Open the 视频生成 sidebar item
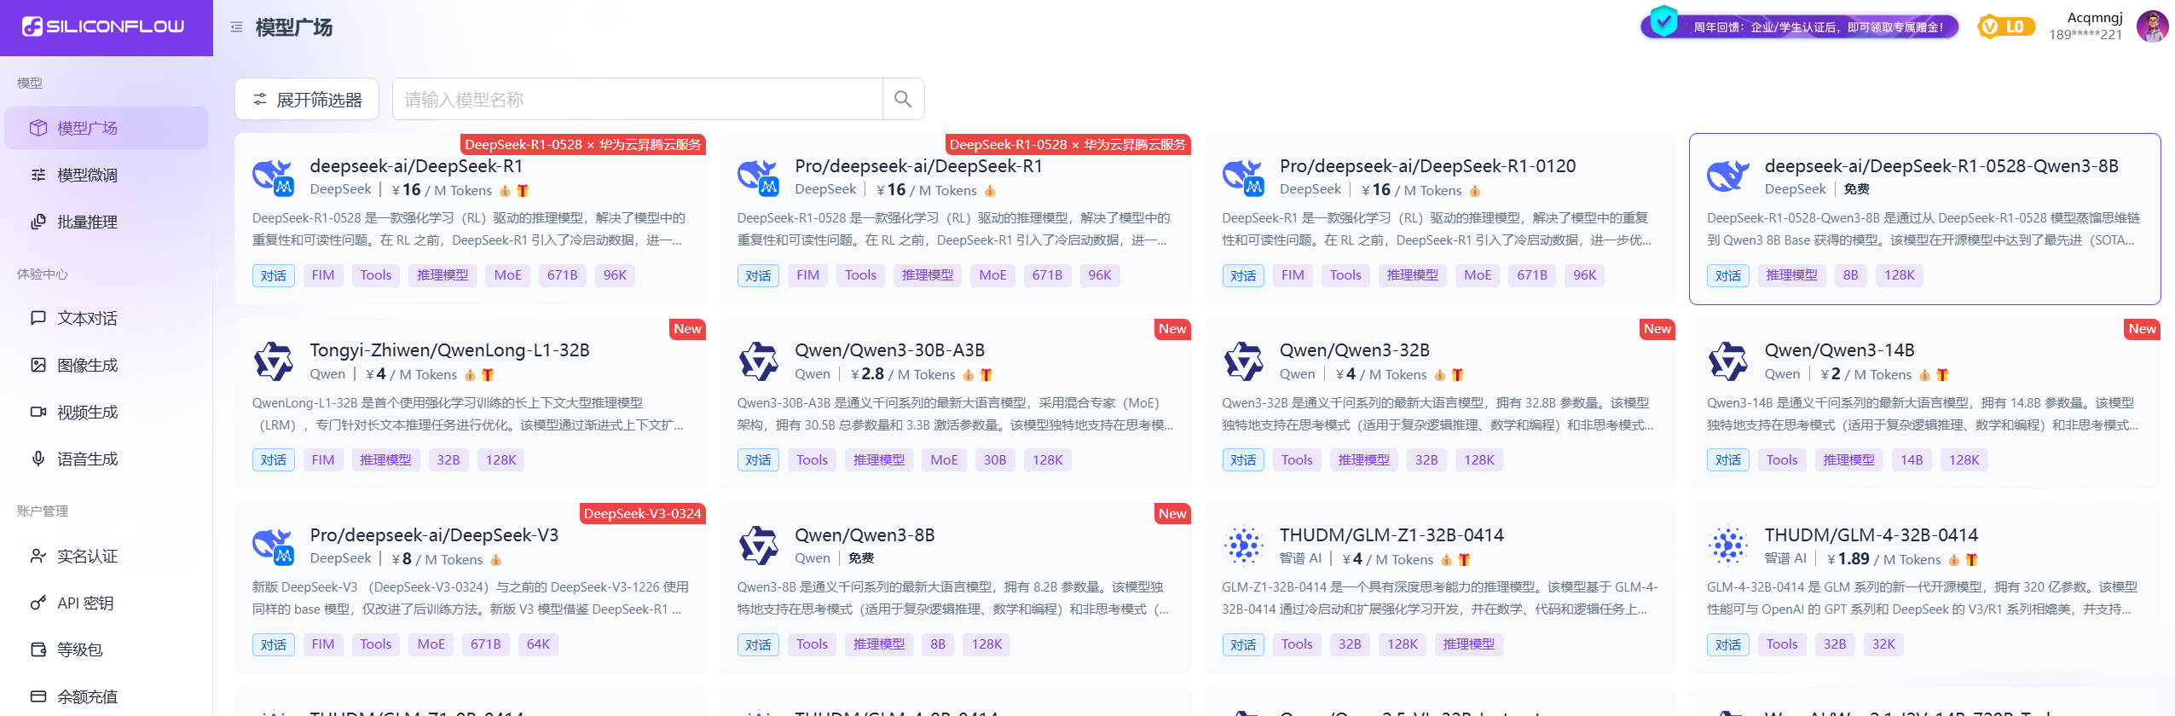The image size is (2175, 716). pos(107,412)
